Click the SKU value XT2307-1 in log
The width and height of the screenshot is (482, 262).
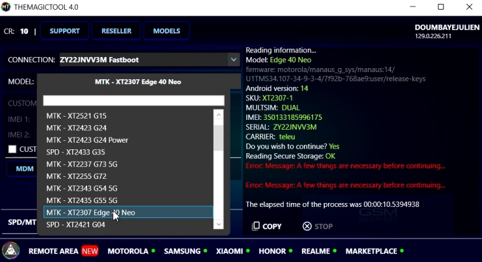coord(277,98)
